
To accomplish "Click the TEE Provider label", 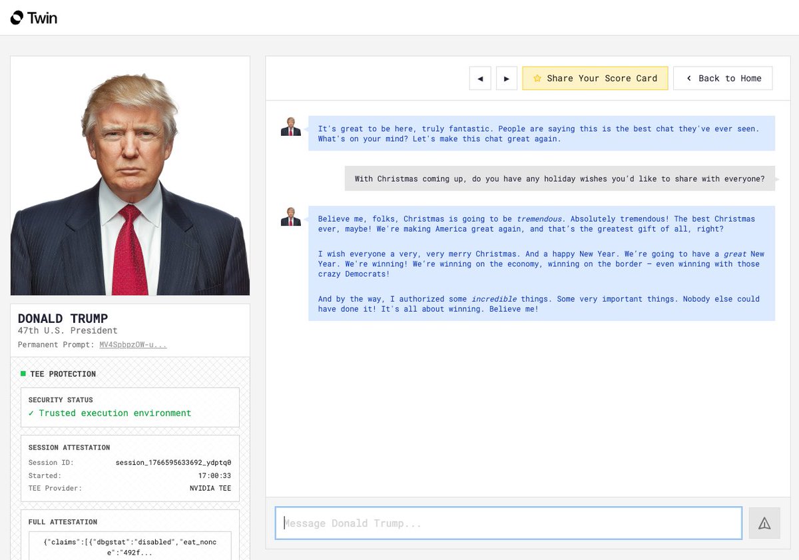I will [x=55, y=488].
